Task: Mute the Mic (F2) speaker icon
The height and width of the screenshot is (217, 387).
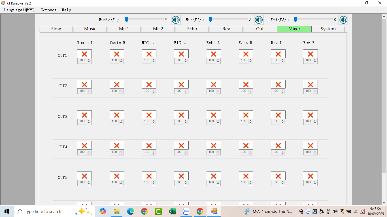Action: coord(259,20)
